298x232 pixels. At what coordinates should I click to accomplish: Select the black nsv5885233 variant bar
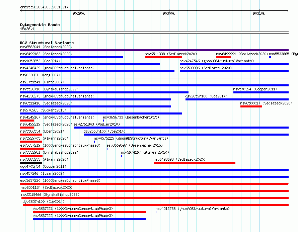pyautogui.click(x=31, y=163)
